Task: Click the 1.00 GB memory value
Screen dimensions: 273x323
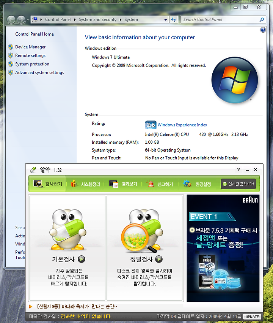Action: (x=152, y=142)
